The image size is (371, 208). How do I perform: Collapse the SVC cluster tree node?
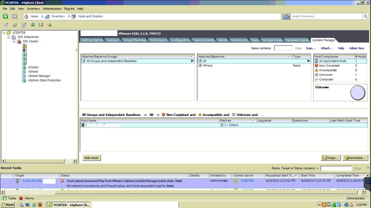[14, 41]
